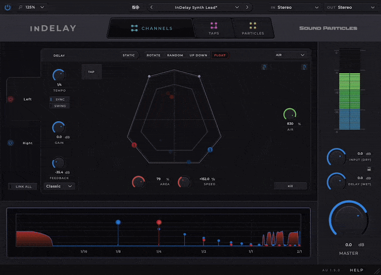Click the Master value 0.0
Viewport: 381px width, 275px height.
(x=349, y=245)
